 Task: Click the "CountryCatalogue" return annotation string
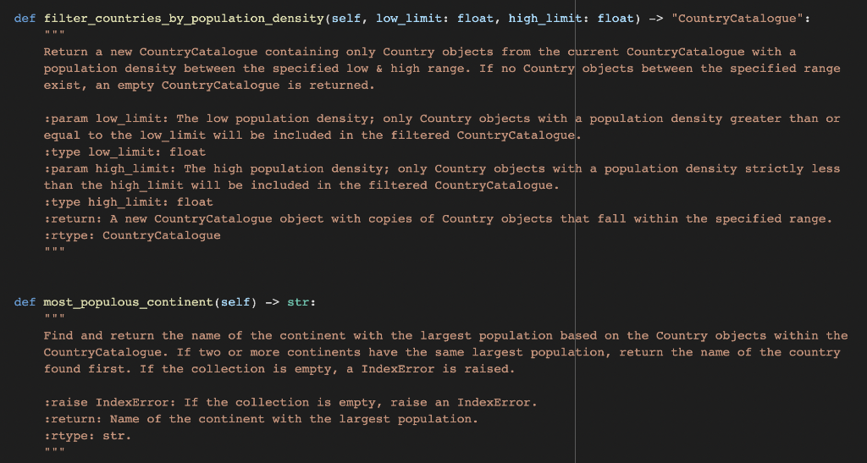[737, 19]
